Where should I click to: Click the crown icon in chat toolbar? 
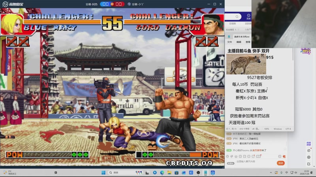[x=236, y=156]
